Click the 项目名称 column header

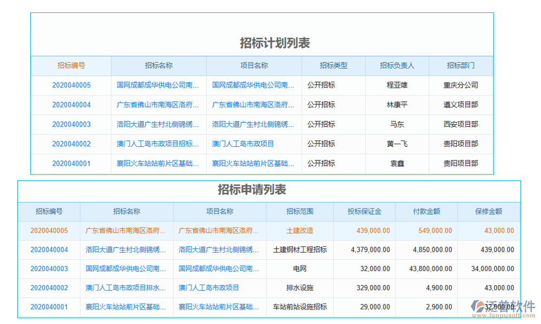point(254,65)
